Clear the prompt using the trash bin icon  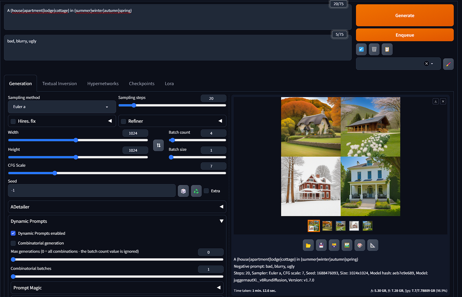tap(374, 49)
